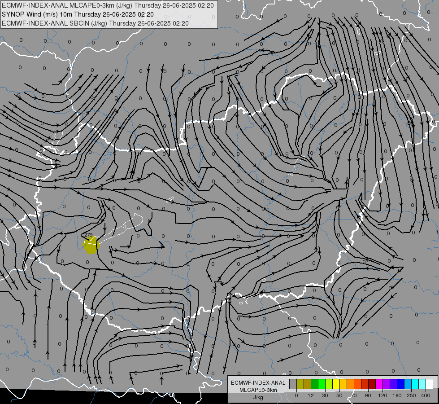Click the SBCIN header line at top
This screenshot has width=439, height=404.
pyautogui.click(x=95, y=23)
